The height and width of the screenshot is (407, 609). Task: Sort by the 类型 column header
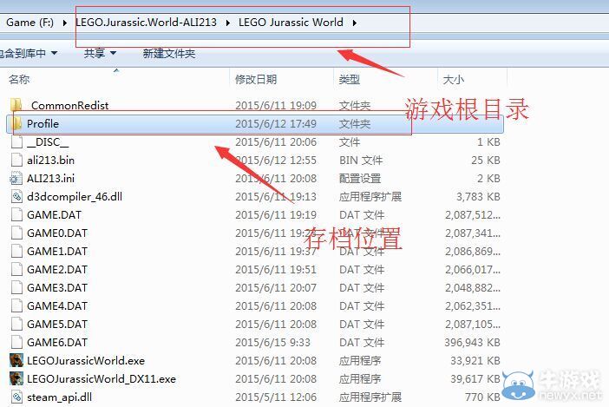[349, 80]
